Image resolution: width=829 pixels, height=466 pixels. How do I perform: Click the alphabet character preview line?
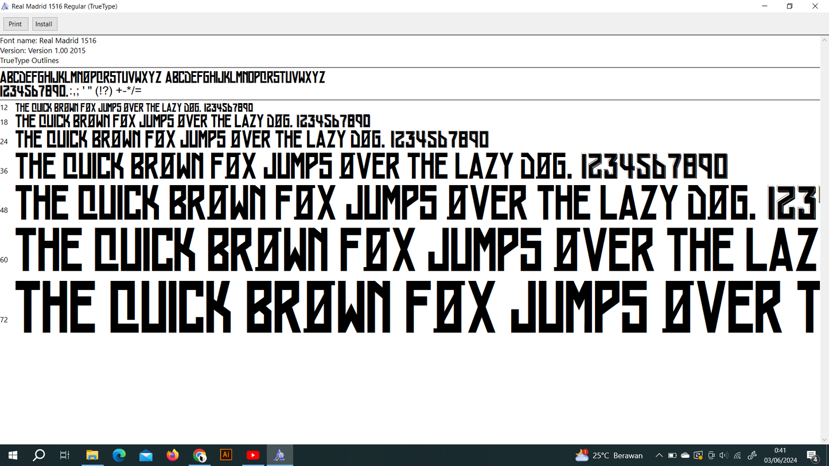click(x=162, y=77)
